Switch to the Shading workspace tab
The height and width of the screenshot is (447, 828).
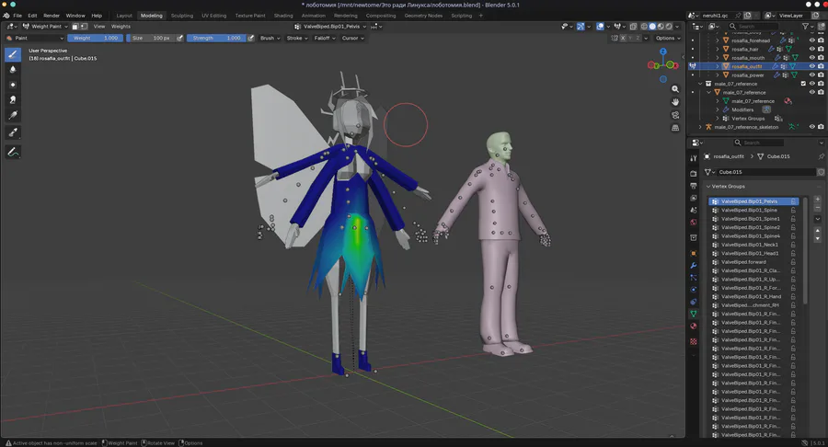coord(283,16)
